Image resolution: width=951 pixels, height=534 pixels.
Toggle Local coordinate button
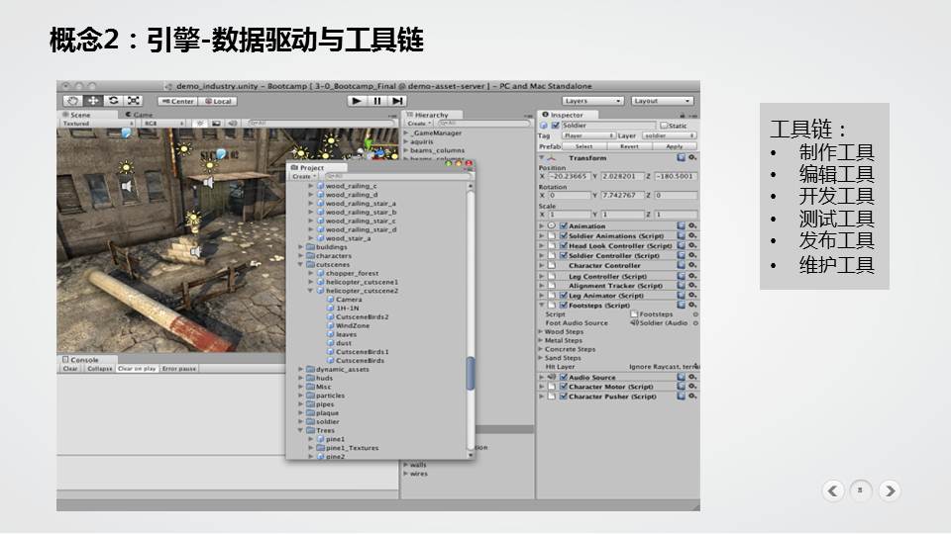218,101
